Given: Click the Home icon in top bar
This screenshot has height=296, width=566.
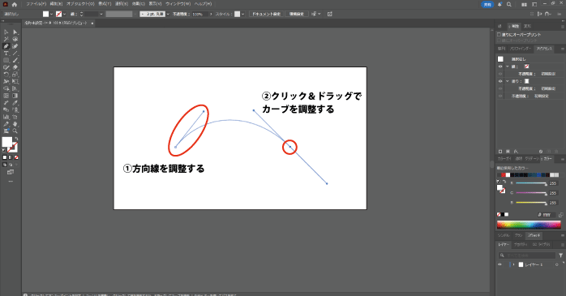Looking at the screenshot, I should pos(15,4).
